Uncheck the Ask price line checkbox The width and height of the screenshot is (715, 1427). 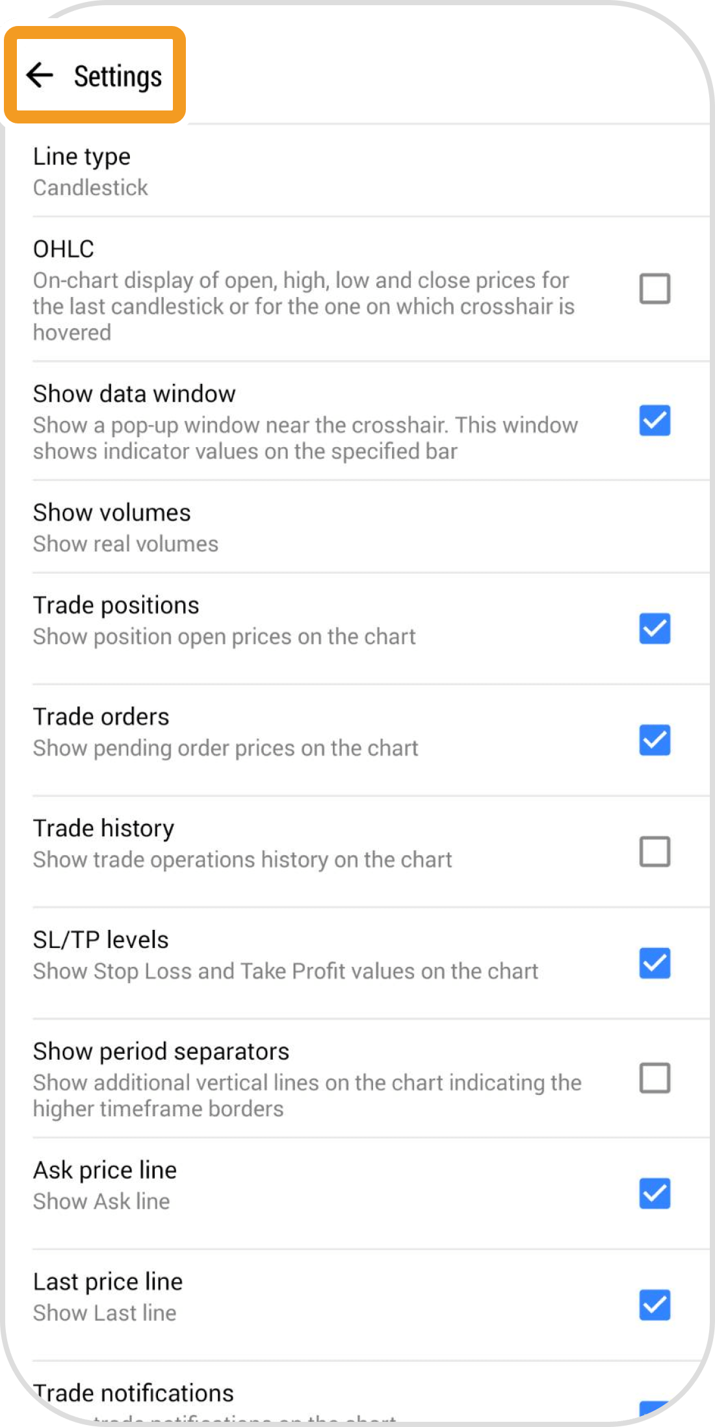click(655, 1194)
